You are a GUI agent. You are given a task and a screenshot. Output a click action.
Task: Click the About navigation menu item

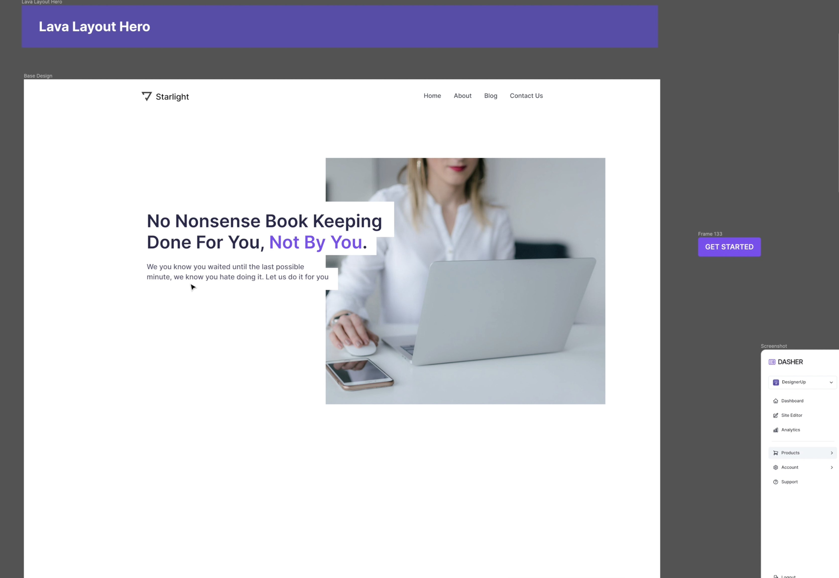click(462, 96)
